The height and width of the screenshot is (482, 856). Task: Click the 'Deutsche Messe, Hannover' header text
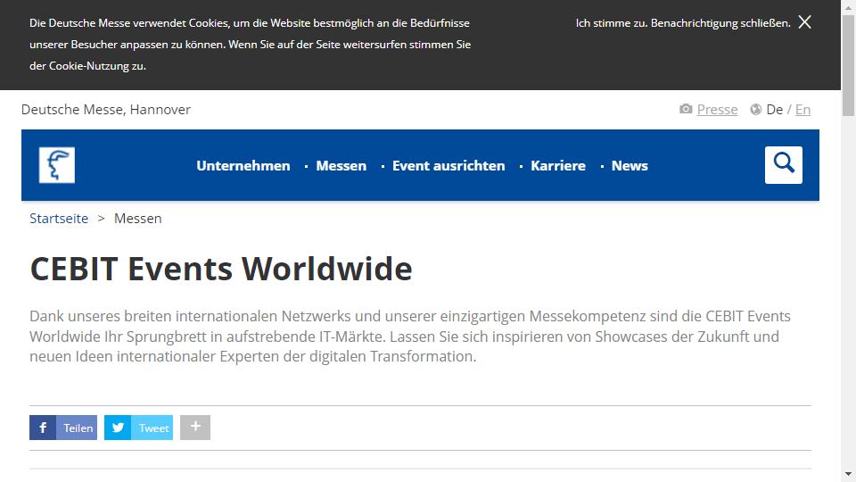(x=106, y=109)
